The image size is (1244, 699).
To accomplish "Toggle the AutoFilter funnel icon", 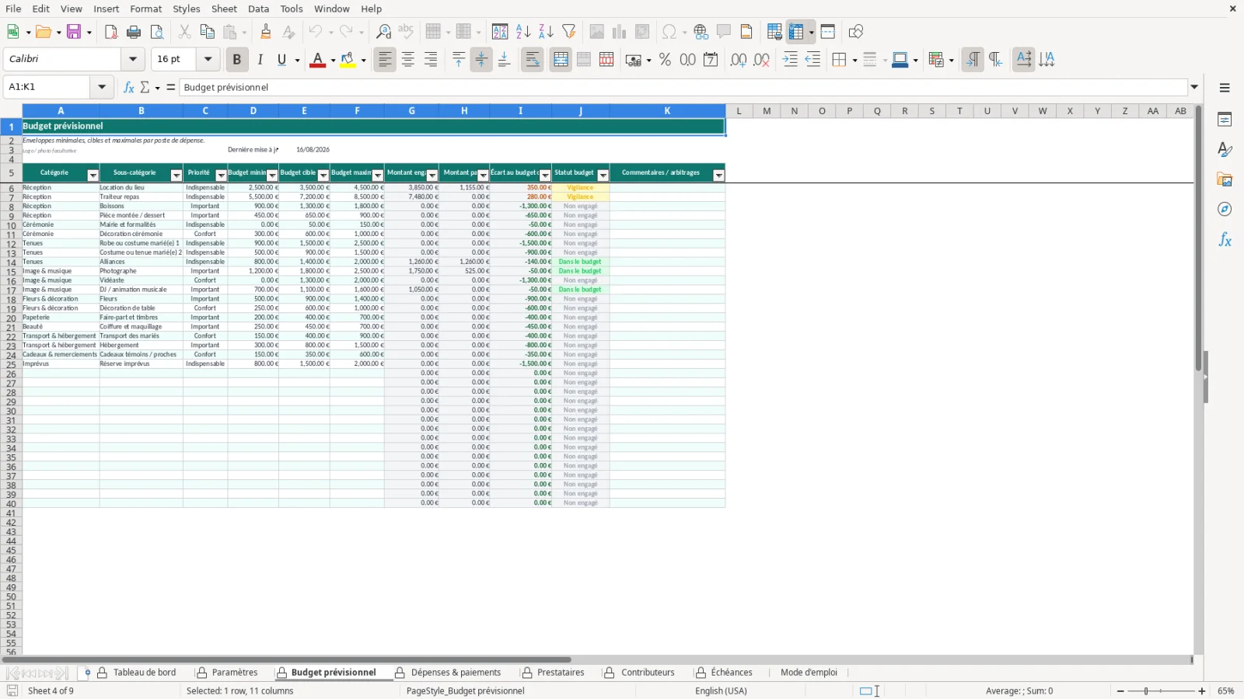I will 569,32.
